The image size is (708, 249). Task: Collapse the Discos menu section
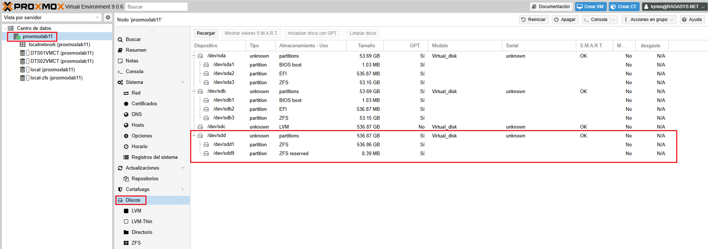pyautogui.click(x=183, y=200)
